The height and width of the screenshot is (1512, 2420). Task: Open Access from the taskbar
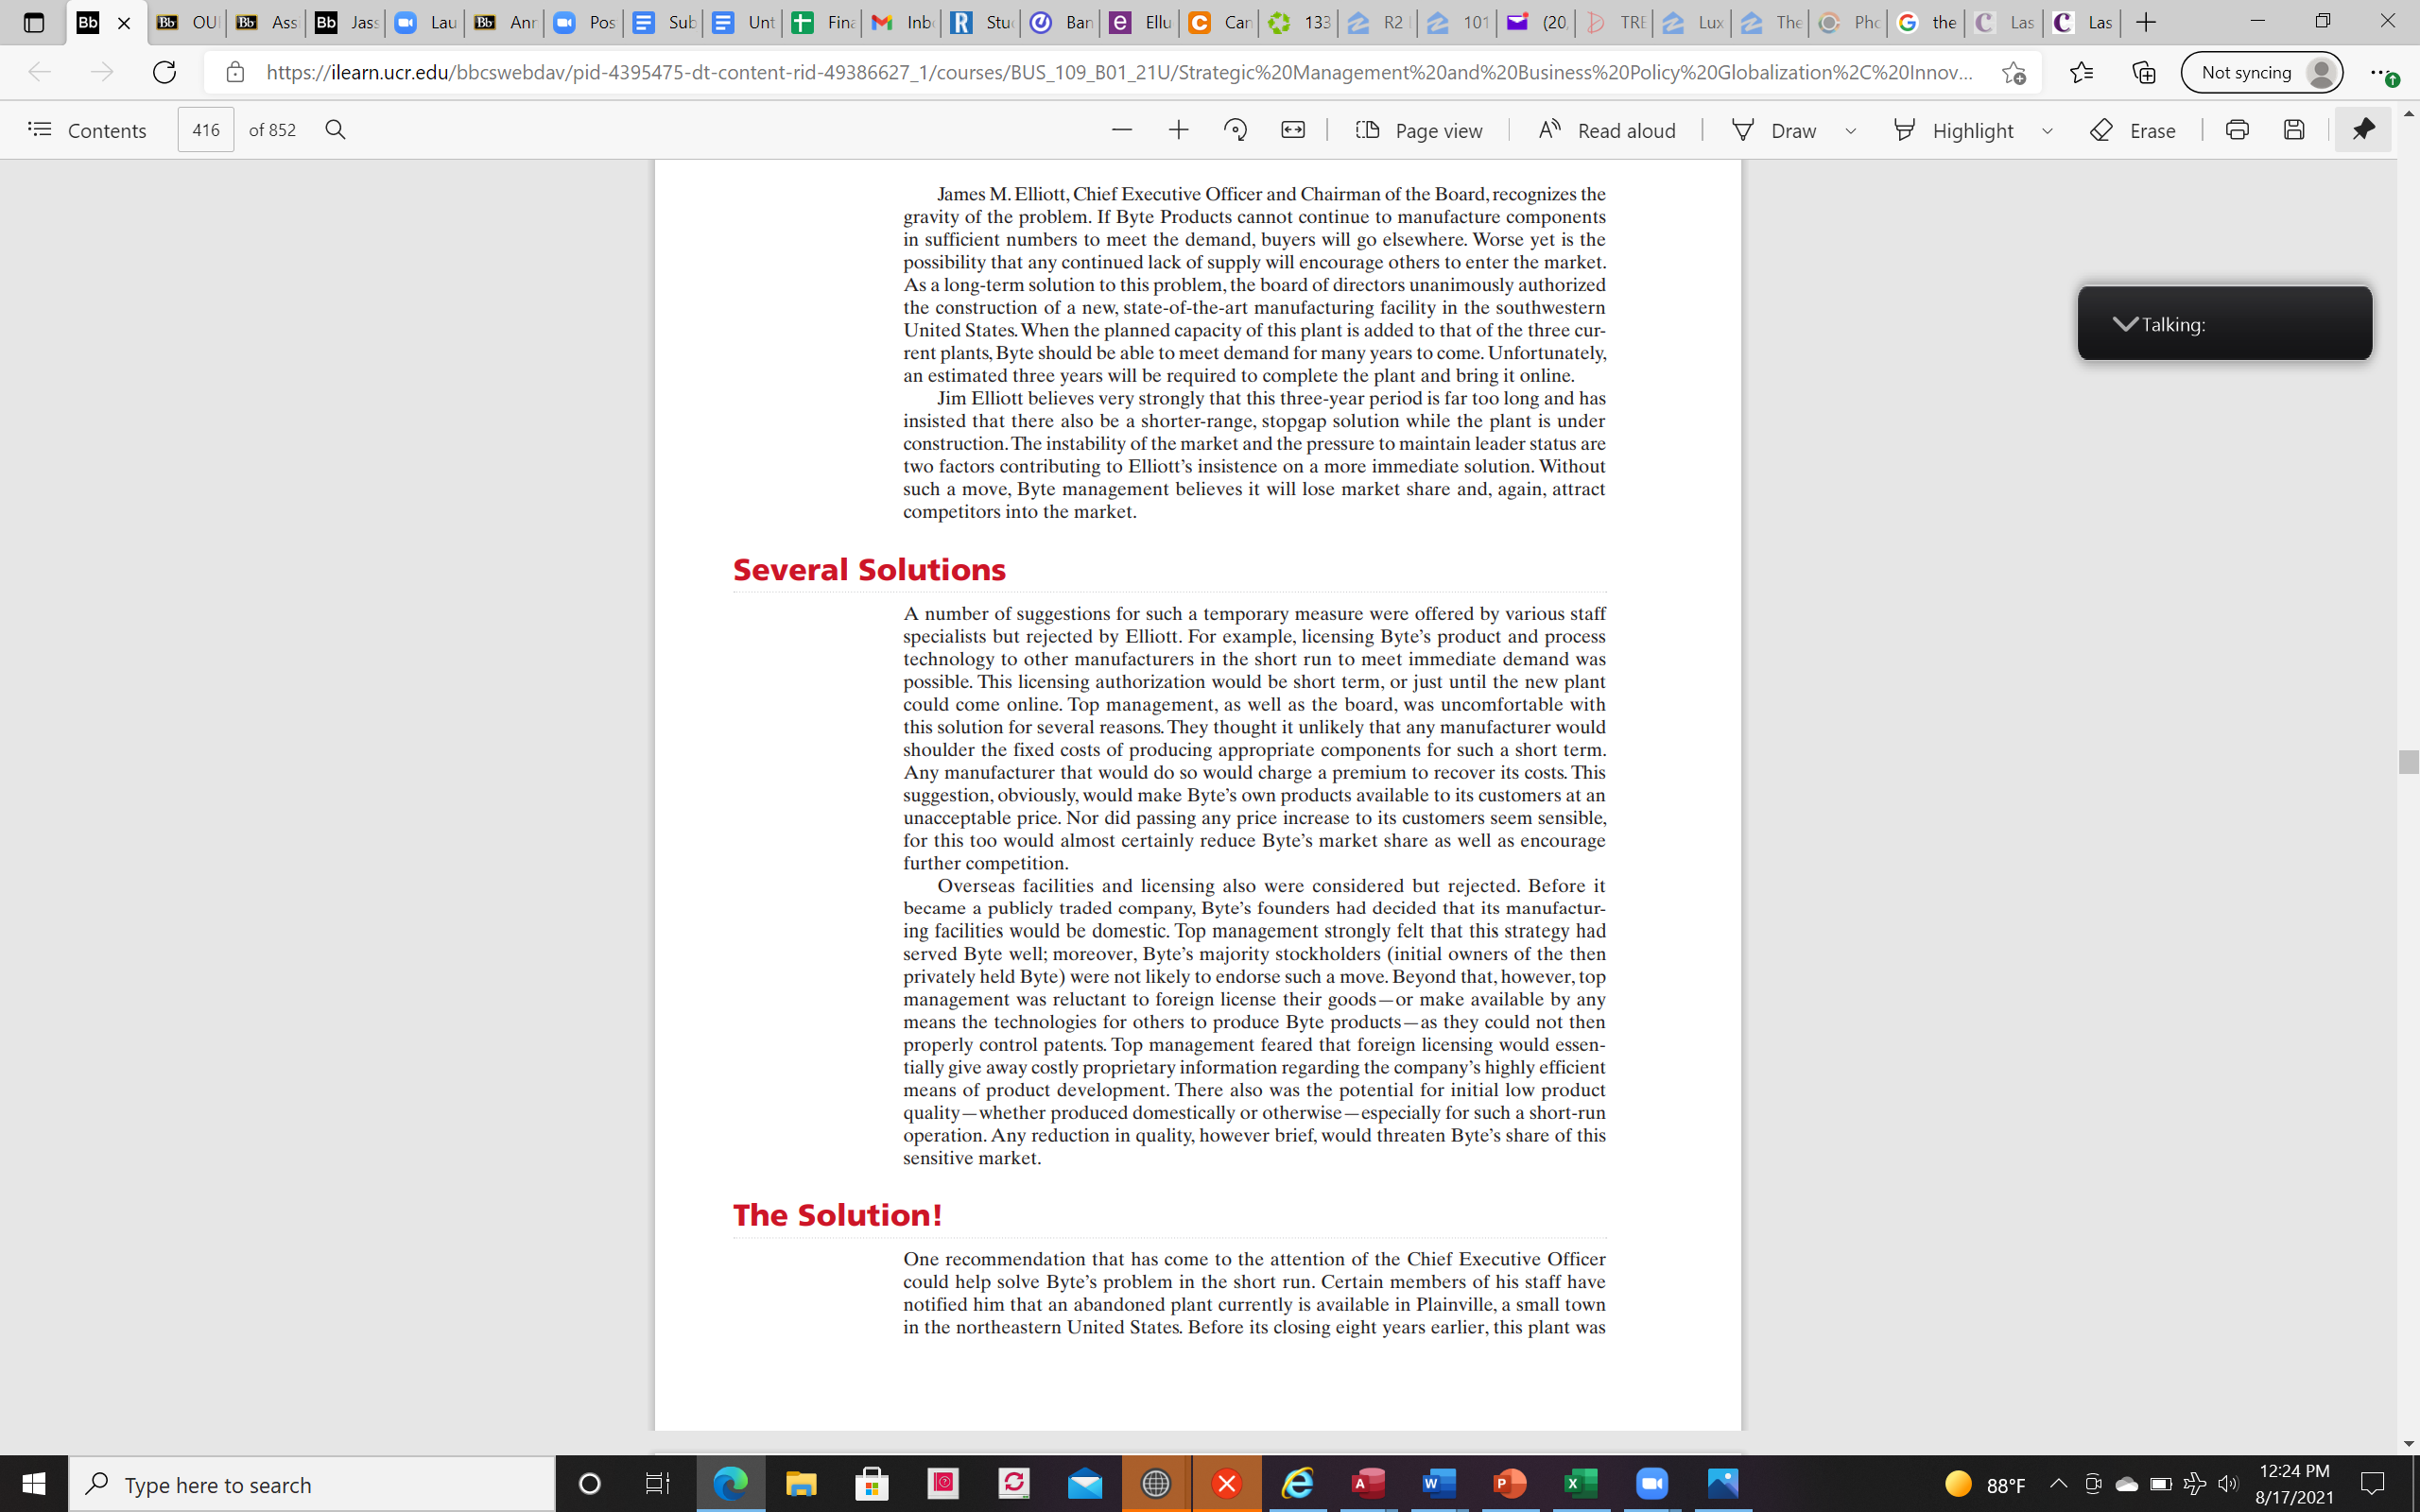(1368, 1484)
